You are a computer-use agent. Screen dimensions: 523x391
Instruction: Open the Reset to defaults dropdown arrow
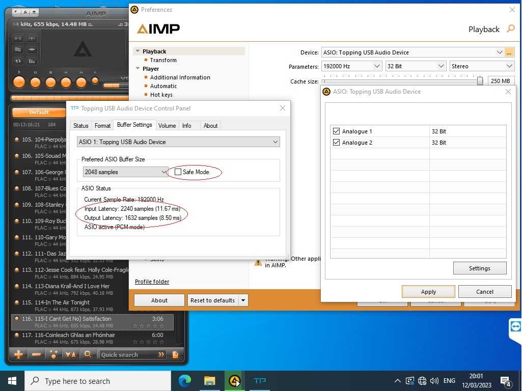click(x=243, y=300)
